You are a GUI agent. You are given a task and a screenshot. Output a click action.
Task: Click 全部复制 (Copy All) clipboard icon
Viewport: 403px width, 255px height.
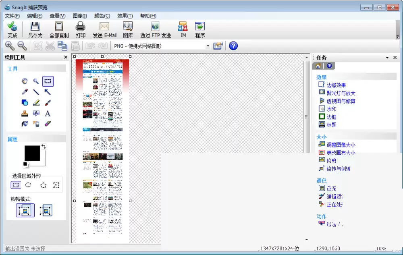[x=59, y=30]
